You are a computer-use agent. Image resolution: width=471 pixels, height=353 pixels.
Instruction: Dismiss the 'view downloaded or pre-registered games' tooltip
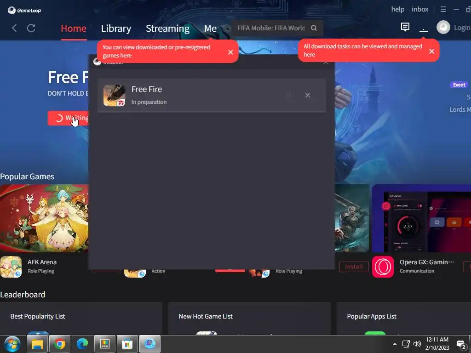point(230,52)
